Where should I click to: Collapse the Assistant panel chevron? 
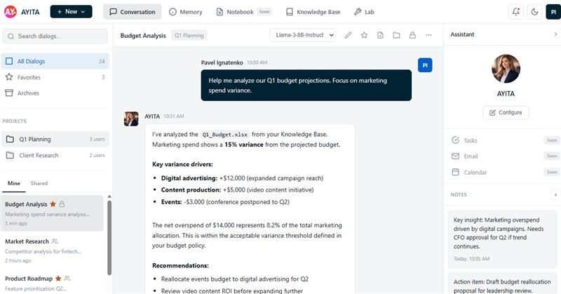555,34
